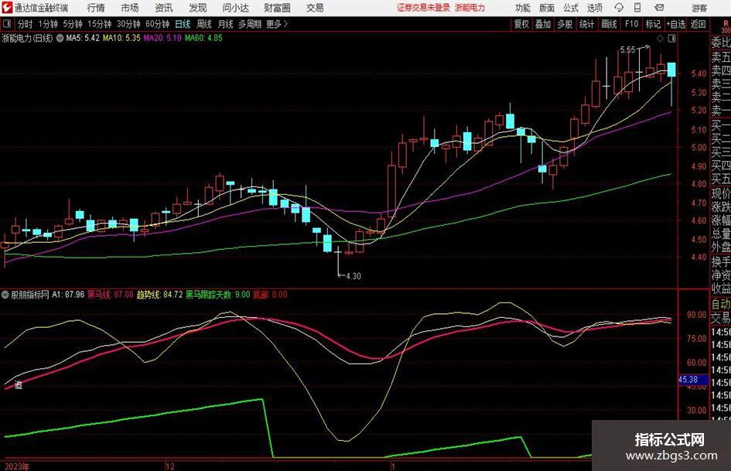Select the 日线 daily period
Screen dimensions: 731x471
pos(183,24)
